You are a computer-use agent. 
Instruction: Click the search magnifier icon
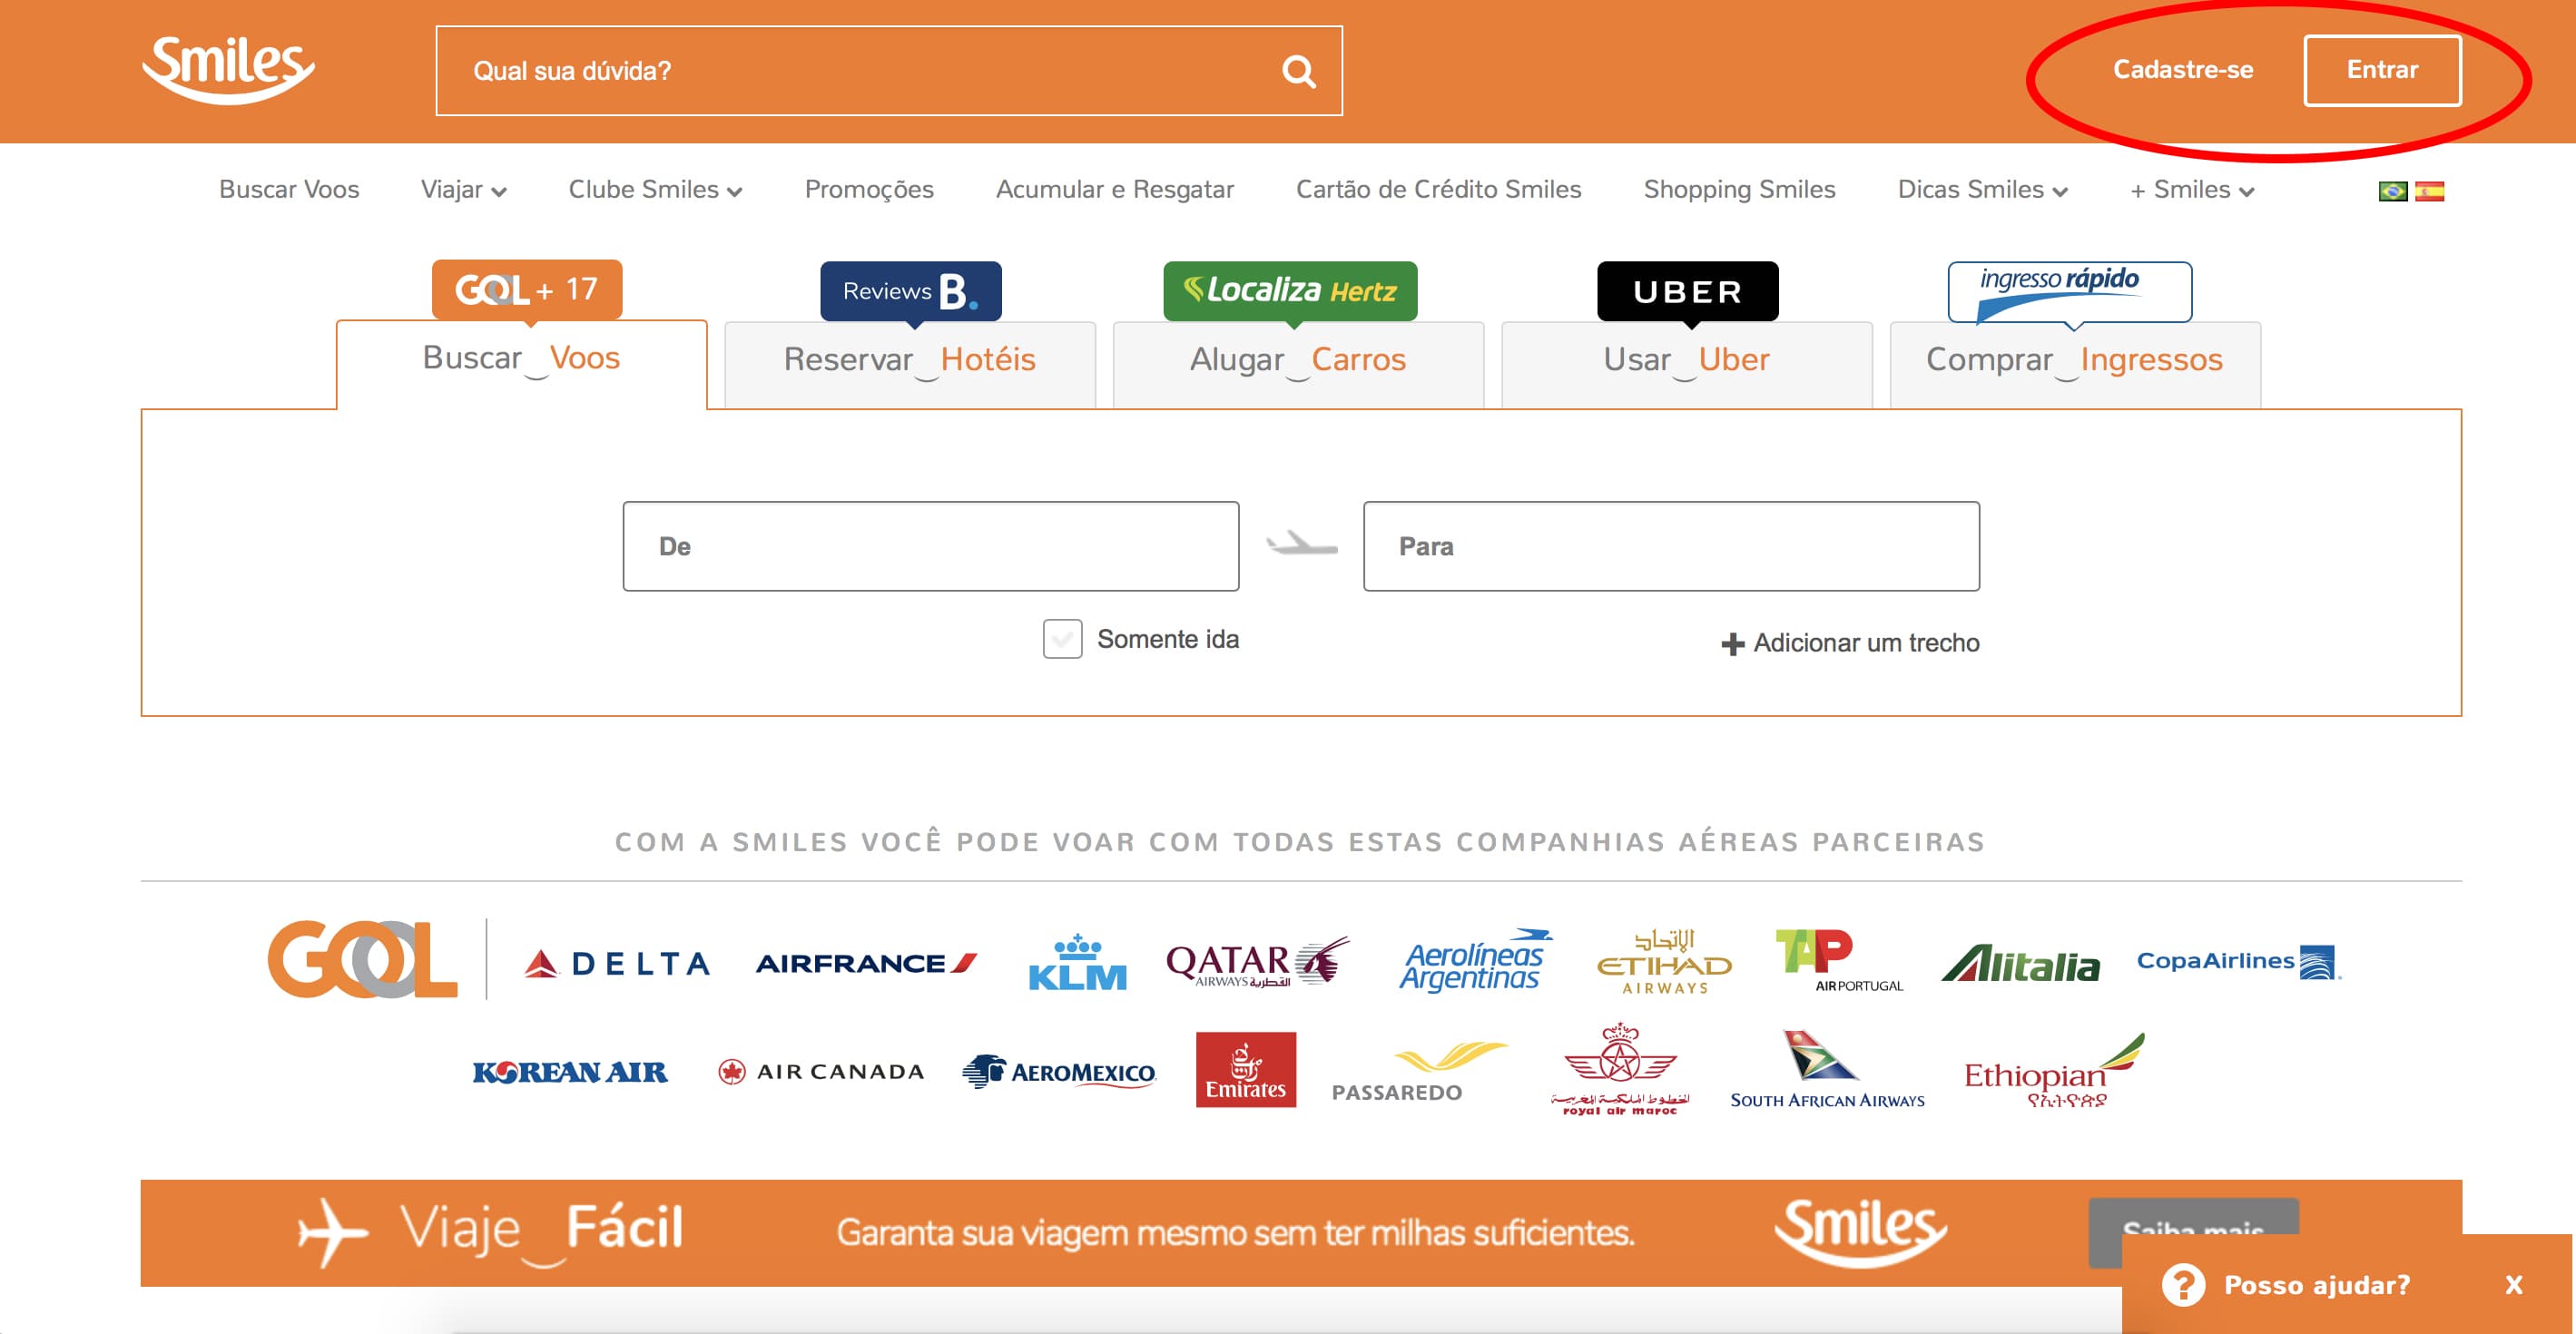pyautogui.click(x=1298, y=71)
